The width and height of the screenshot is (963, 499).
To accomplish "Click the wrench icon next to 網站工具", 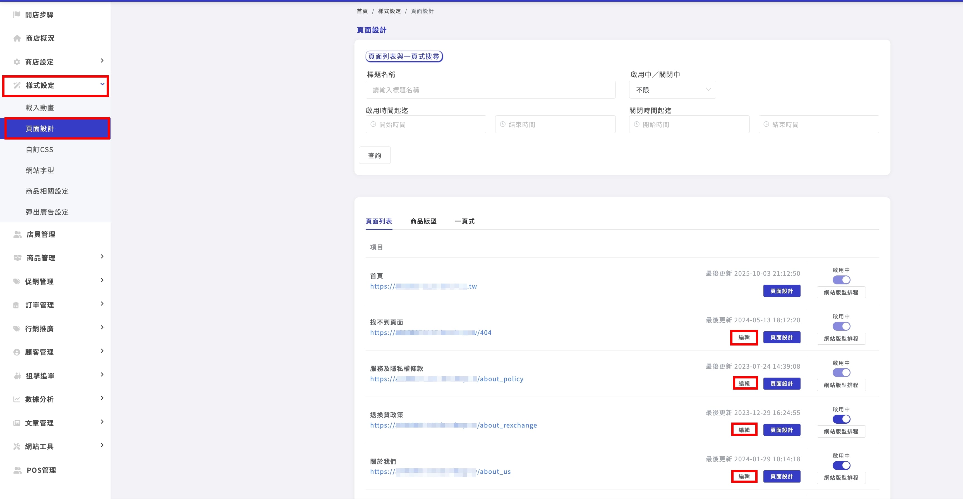I will pos(16,446).
